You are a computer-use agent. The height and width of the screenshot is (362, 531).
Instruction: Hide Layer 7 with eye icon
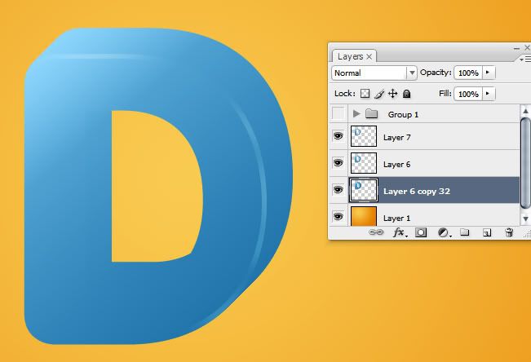(x=338, y=136)
